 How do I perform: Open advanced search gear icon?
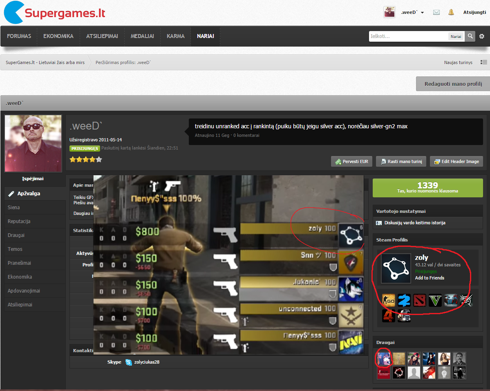[x=482, y=36]
